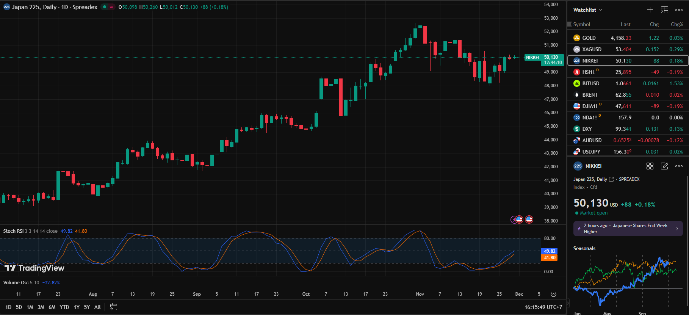Screen dimensions: 689x315
Task: Select the 3M time range
Action: tap(41, 307)
